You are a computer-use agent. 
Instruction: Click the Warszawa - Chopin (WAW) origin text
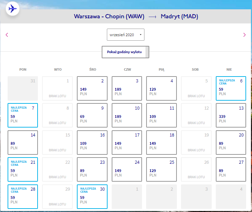coord(109,17)
